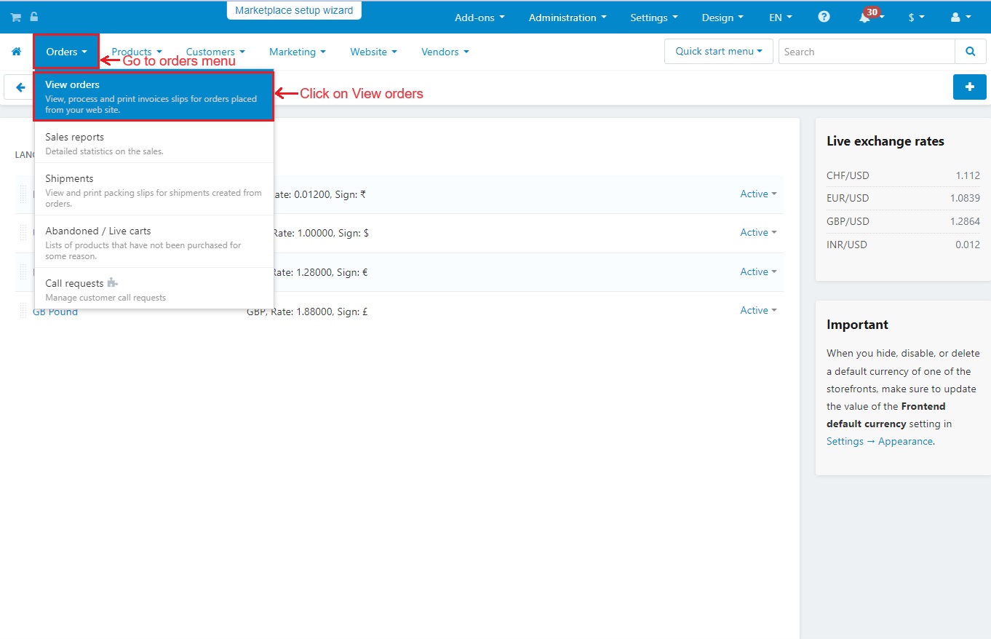Image resolution: width=991 pixels, height=639 pixels.
Task: Select Call requests menu entry
Action: tap(154, 289)
